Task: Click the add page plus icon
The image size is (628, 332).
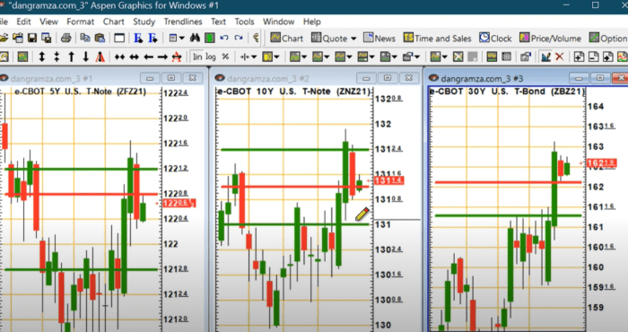Action: pos(579,57)
